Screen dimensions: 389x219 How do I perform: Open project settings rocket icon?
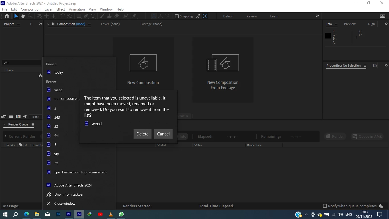click(x=25, y=117)
